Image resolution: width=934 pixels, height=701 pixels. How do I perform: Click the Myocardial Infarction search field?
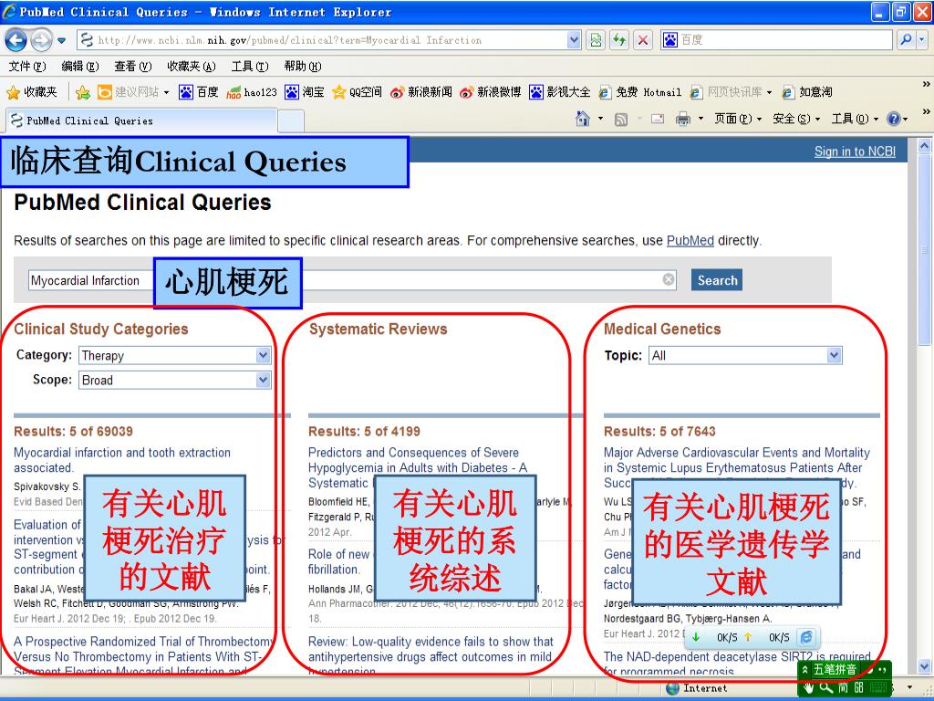[353, 280]
